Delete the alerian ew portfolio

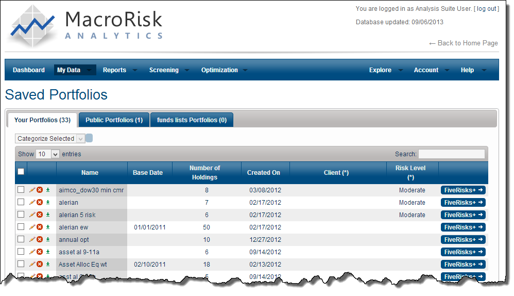(40, 227)
